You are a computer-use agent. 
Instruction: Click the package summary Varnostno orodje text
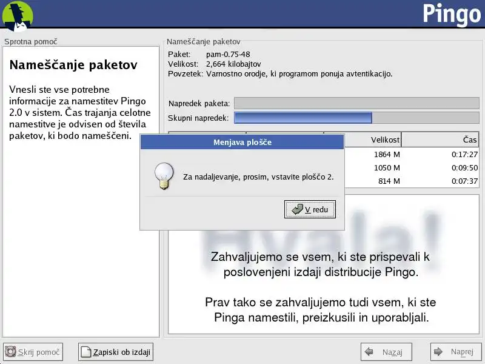(299, 74)
